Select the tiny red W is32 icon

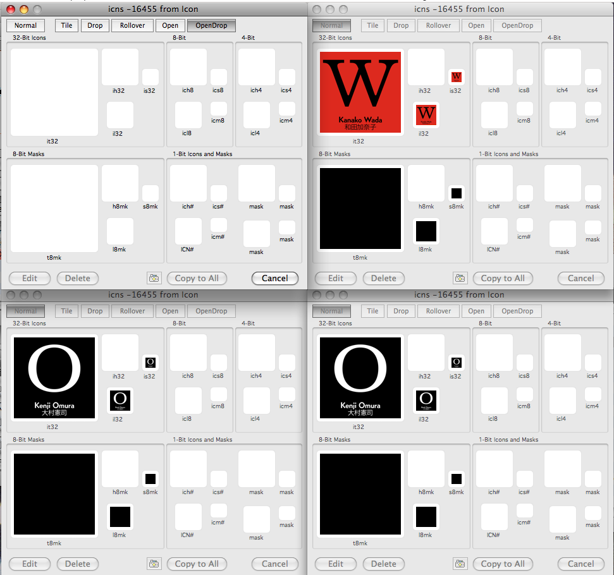click(x=456, y=77)
